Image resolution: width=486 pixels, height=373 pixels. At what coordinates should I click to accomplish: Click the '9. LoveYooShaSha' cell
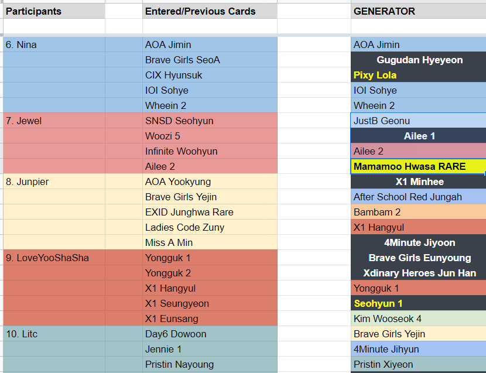[x=54, y=258]
